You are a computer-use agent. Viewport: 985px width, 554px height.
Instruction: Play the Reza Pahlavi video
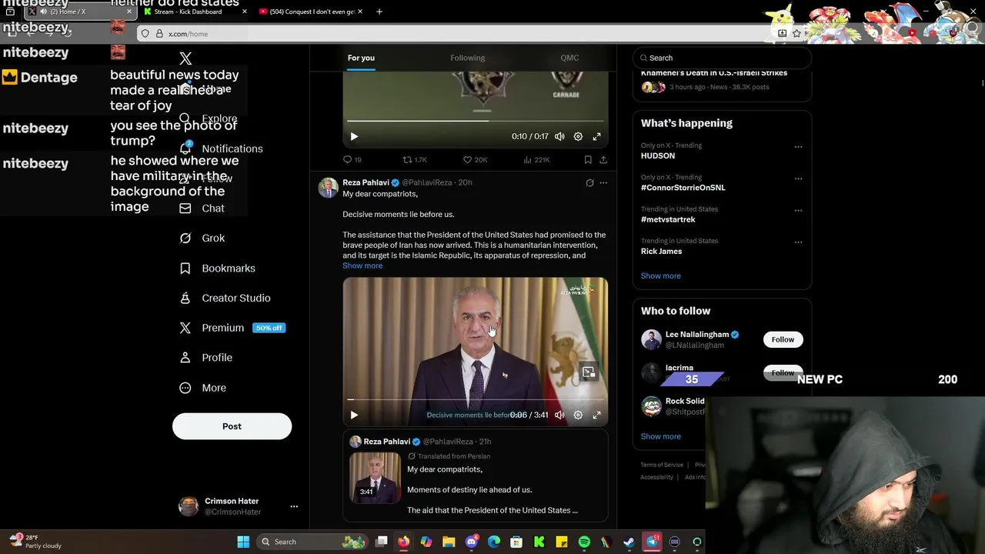[354, 415]
